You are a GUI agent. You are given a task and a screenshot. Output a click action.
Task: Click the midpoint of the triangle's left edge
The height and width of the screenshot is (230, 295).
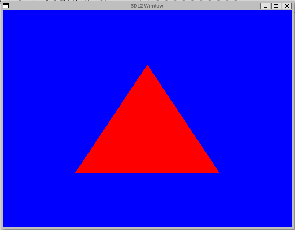click(x=112, y=119)
